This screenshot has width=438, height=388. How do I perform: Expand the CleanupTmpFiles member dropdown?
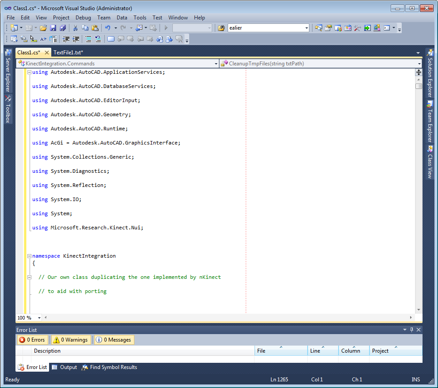(419, 64)
